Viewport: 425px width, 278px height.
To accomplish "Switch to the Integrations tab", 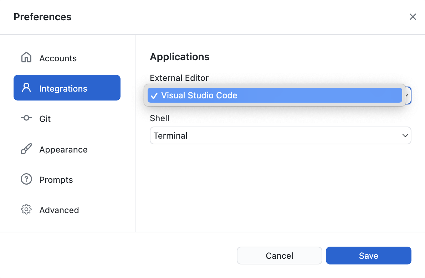I will [x=67, y=88].
